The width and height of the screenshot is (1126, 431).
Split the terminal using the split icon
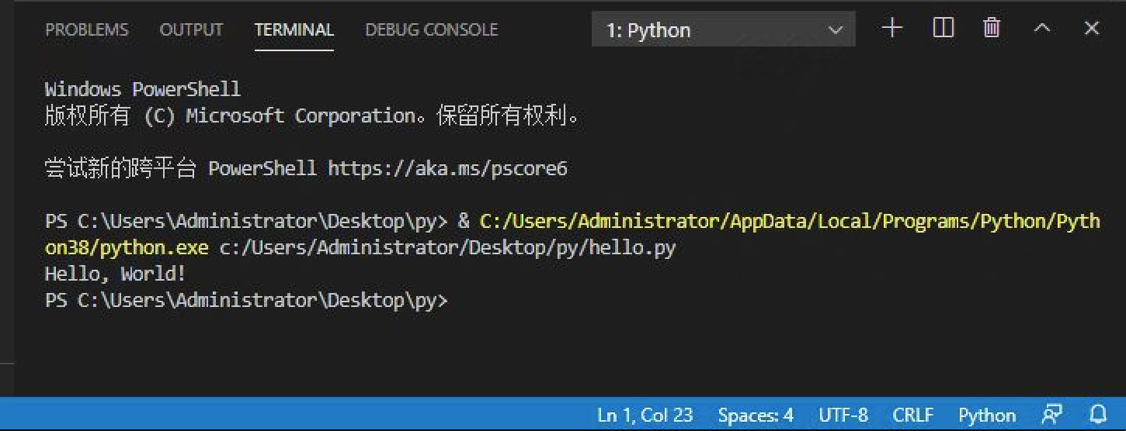point(943,29)
